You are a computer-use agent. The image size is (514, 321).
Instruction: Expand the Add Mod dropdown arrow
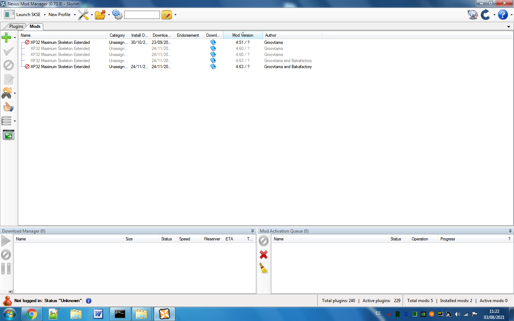pyautogui.click(x=15, y=37)
